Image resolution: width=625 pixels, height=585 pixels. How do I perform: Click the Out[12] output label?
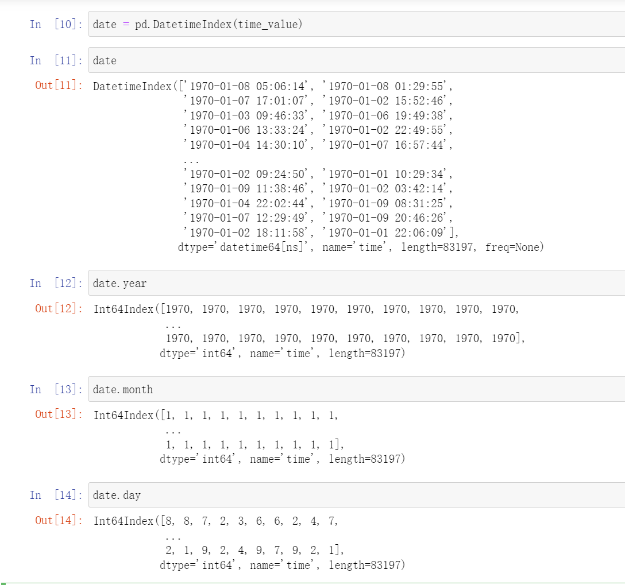click(x=59, y=308)
